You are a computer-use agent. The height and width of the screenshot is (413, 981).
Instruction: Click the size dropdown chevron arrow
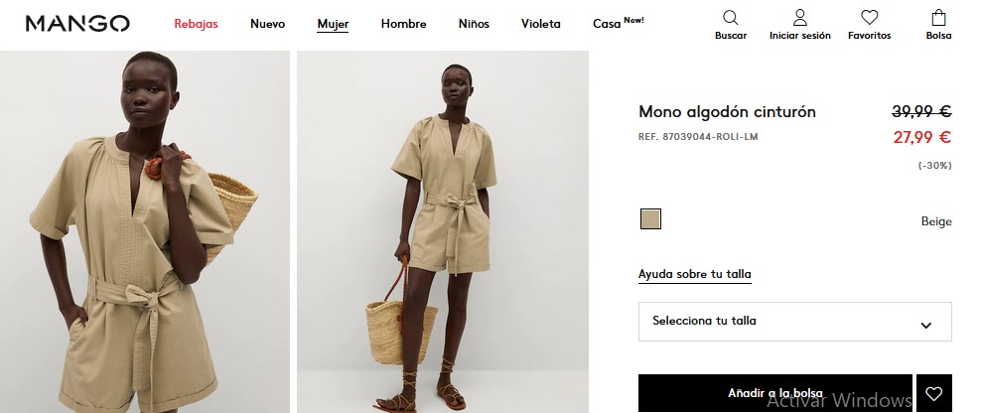click(x=926, y=326)
